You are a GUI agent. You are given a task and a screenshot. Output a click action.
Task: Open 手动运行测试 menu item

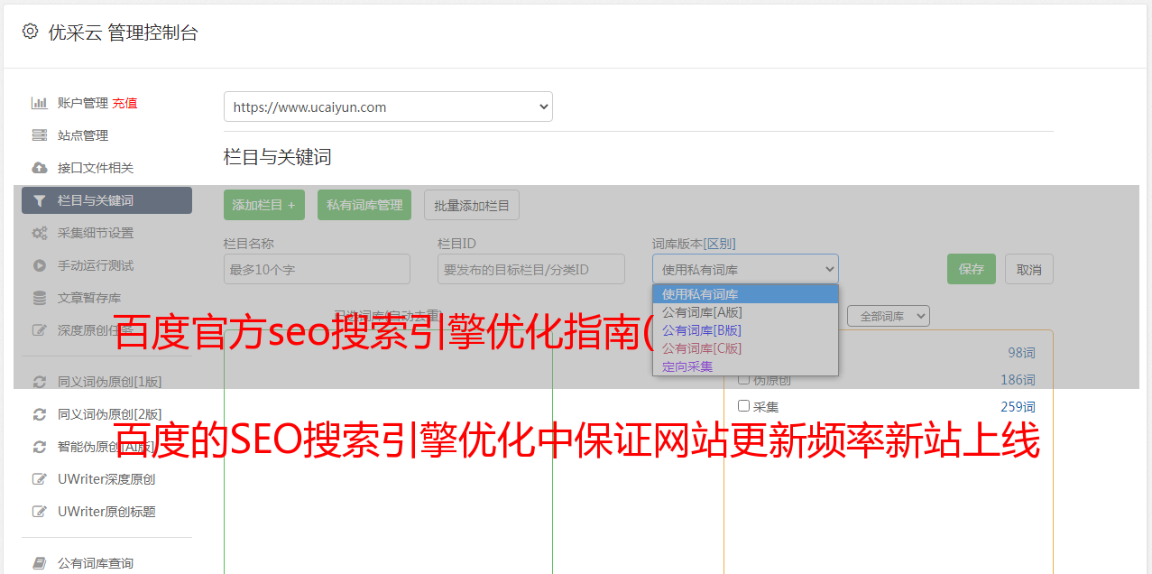(96, 265)
